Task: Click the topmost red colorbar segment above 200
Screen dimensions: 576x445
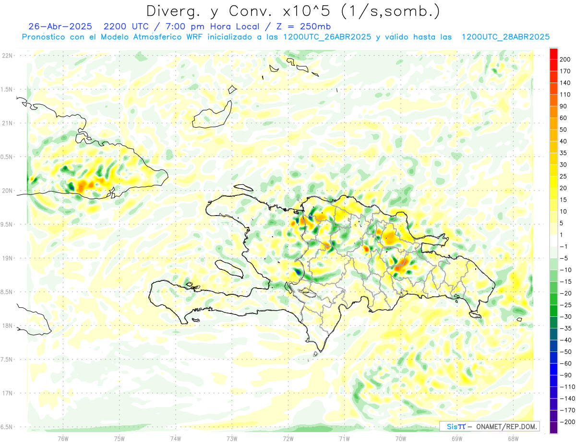Action: tap(554, 53)
